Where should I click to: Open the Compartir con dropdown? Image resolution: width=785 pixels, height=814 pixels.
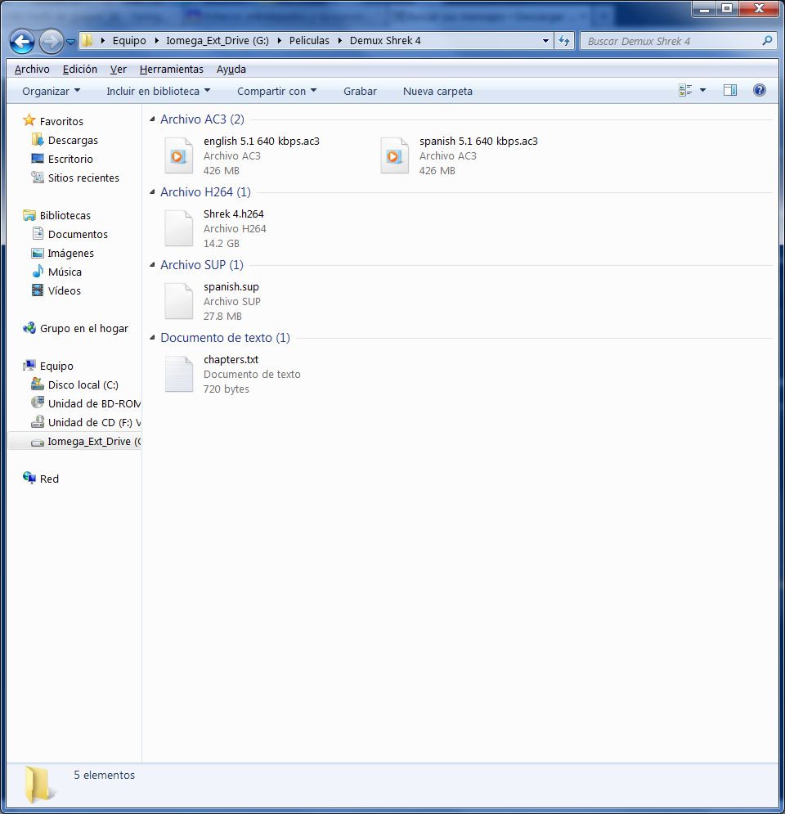click(x=276, y=91)
